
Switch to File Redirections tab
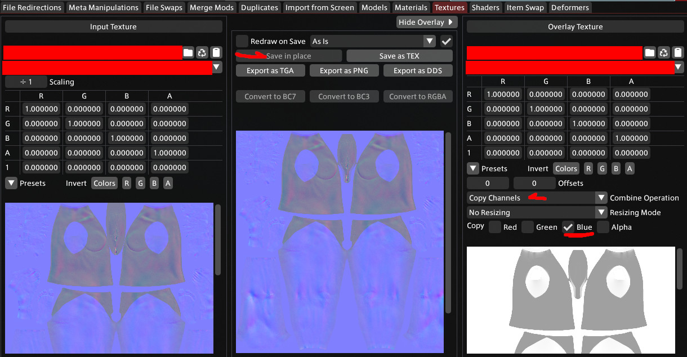coord(32,7)
